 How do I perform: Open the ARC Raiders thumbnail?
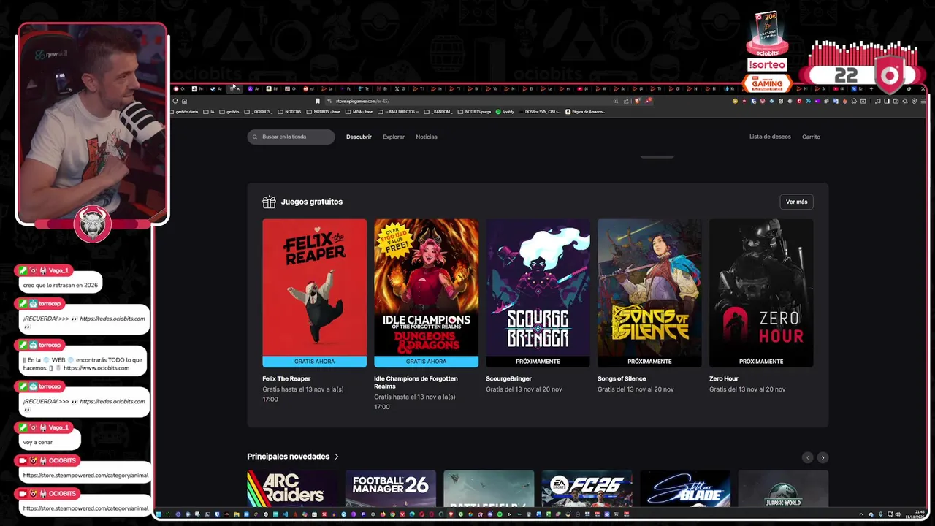[x=292, y=488]
